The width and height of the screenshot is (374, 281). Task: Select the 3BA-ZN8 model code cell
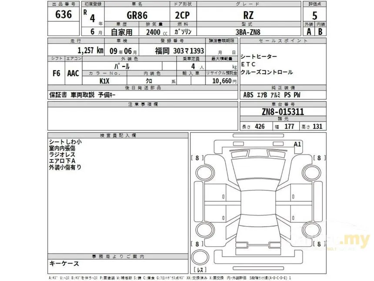coord(248,32)
